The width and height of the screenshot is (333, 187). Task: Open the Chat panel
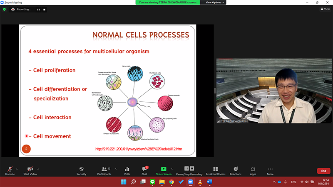(x=144, y=171)
